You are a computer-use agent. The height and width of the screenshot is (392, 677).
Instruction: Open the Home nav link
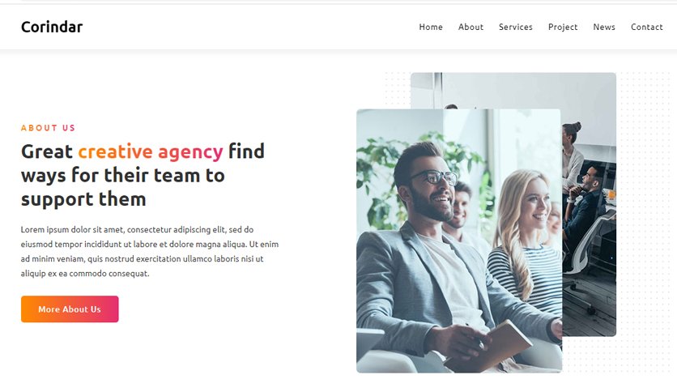click(x=431, y=27)
